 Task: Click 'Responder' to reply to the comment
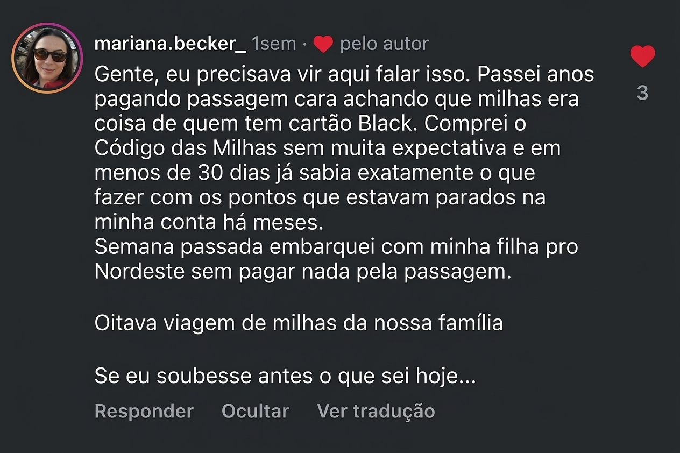(144, 411)
